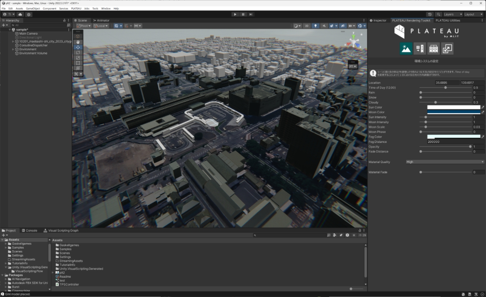Open cache server icon in status bar
The width and height of the screenshot is (486, 297).
[x=470, y=294]
